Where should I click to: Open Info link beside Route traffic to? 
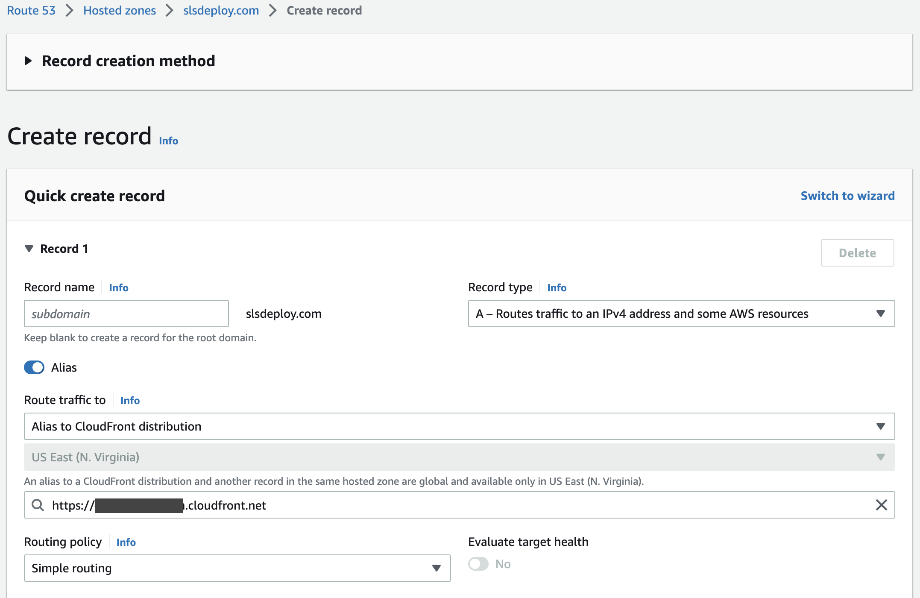pos(130,400)
